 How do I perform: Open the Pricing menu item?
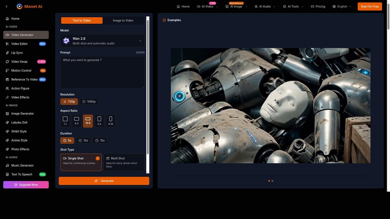318,6
